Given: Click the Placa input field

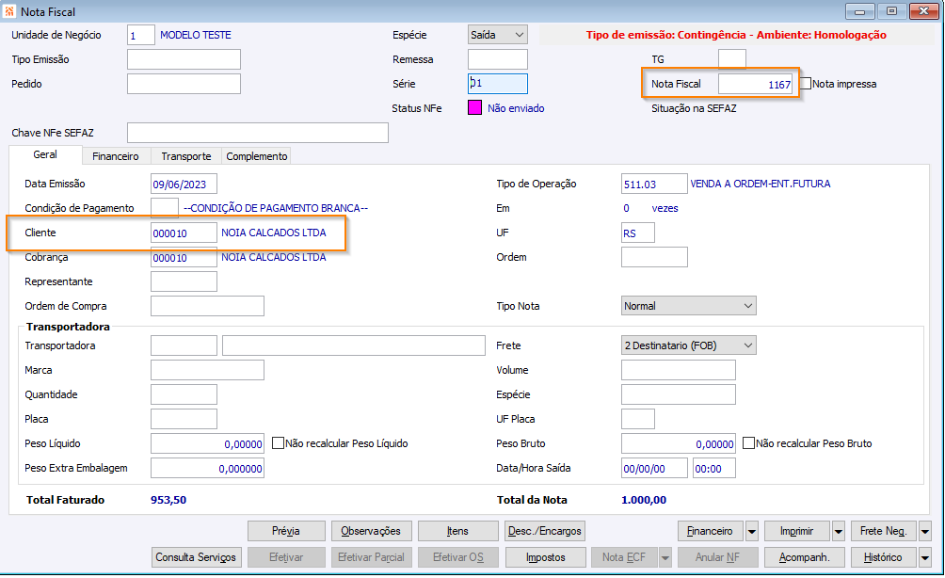Looking at the screenshot, I should (x=184, y=419).
